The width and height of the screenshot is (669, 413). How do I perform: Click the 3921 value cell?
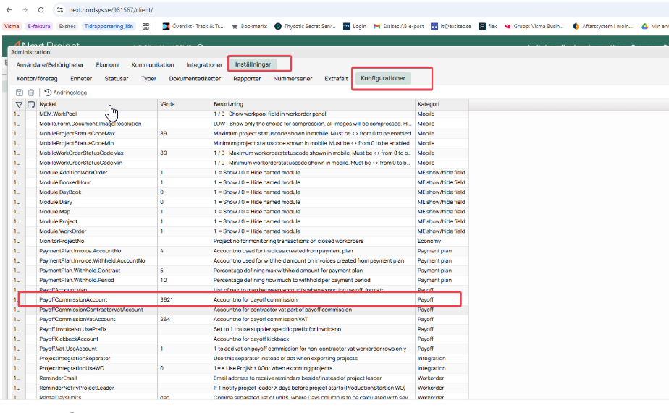167,299
